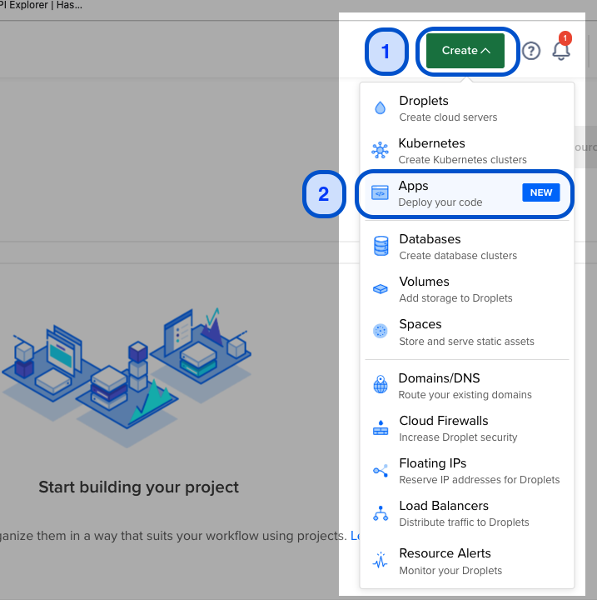This screenshot has height=600, width=597.
Task: Select Spaces from the Create menu
Action: click(x=466, y=332)
